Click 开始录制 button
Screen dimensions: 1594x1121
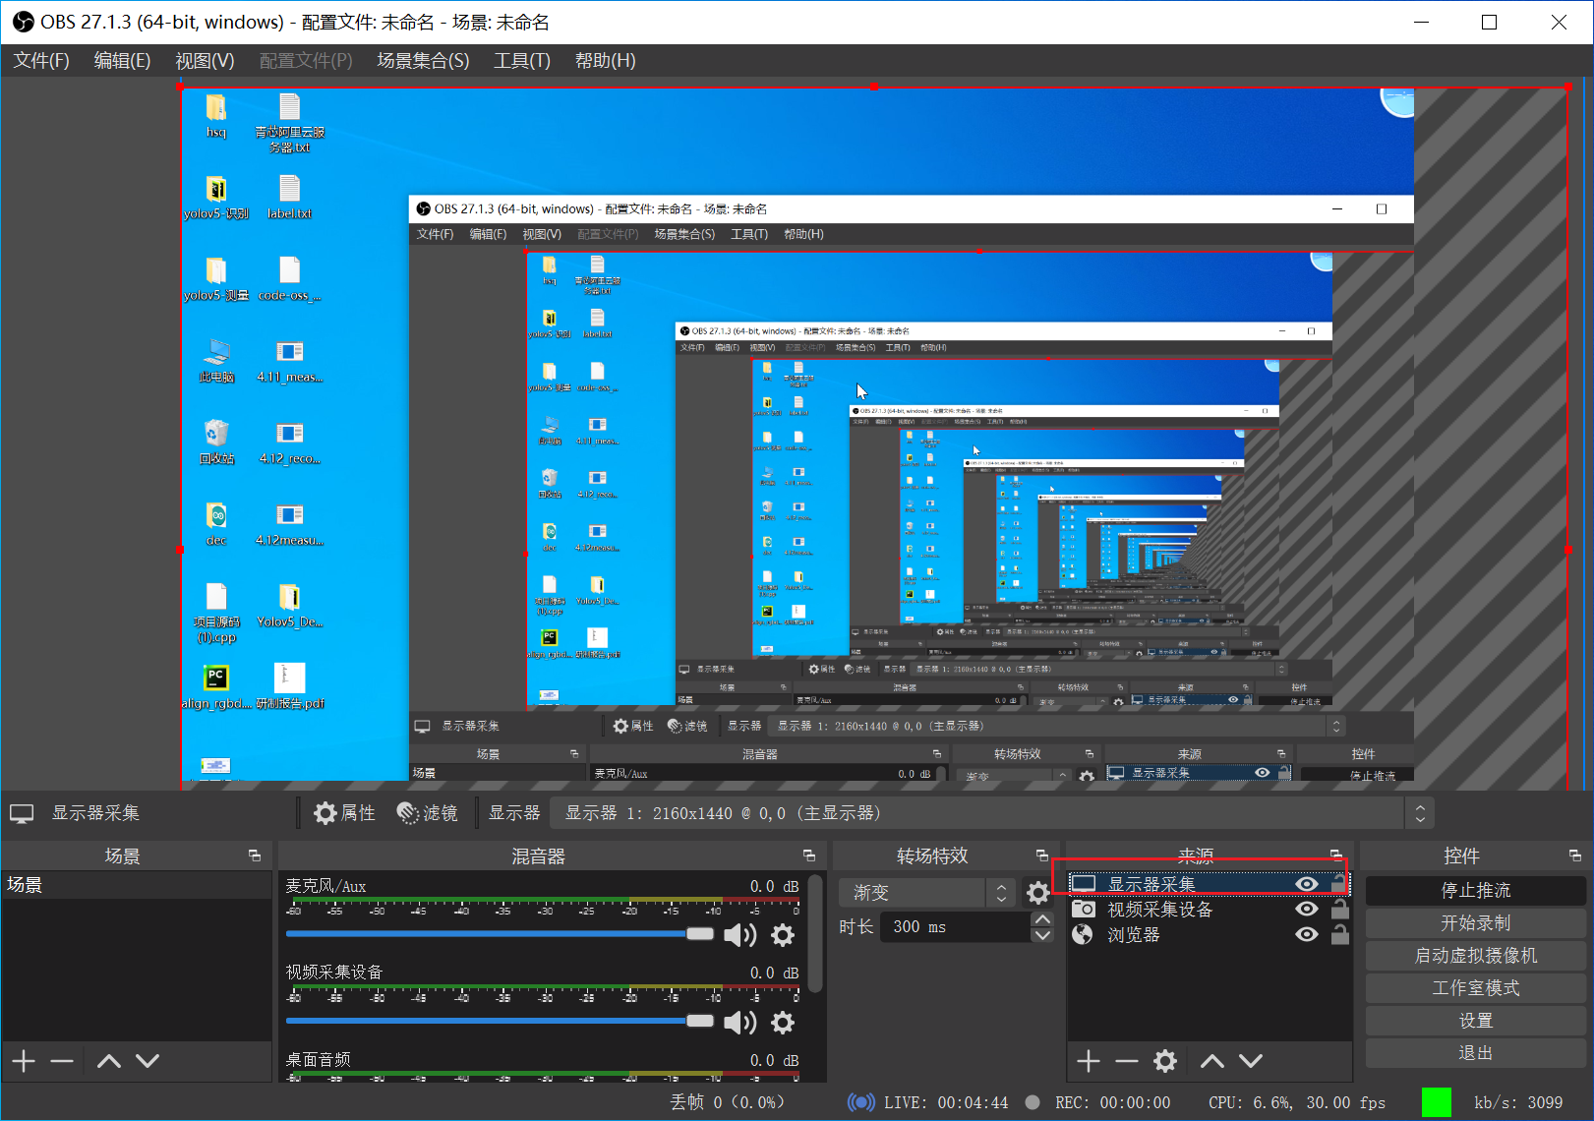(1475, 923)
